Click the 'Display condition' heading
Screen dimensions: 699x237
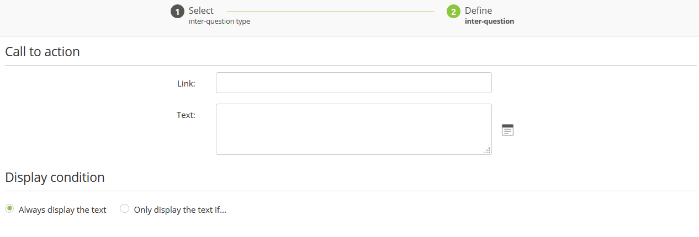[55, 177]
